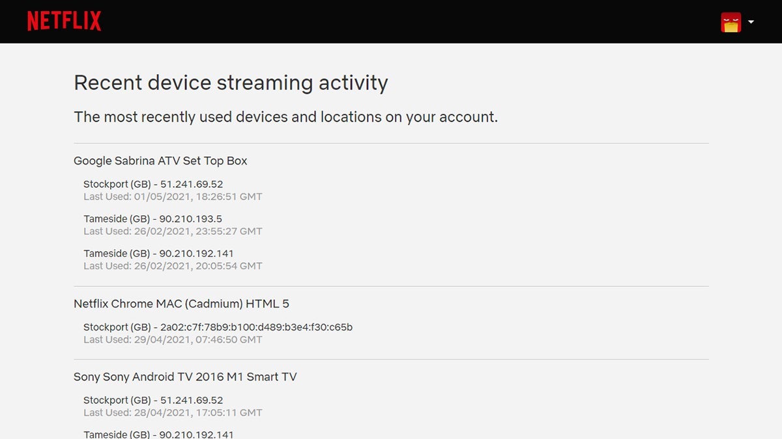The image size is (782, 439).
Task: Click the most recently used devices subtitle
Action: pyautogui.click(x=285, y=117)
